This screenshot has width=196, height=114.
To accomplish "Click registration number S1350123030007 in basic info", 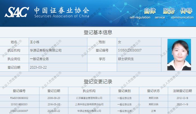I will (x=130, y=51).
